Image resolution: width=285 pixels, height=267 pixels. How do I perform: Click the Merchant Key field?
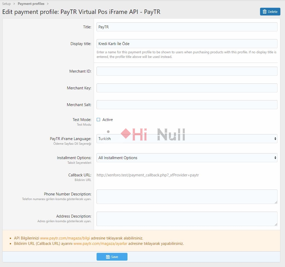pos(187,88)
